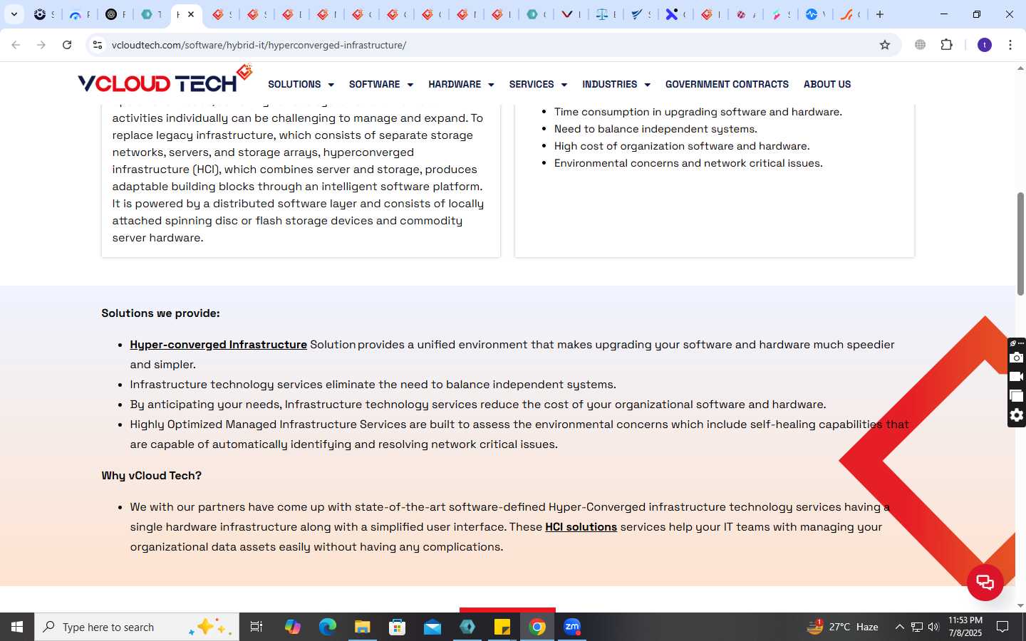Click the page vertical scrollbar thumb
Image resolution: width=1026 pixels, height=641 pixels.
point(1020,244)
